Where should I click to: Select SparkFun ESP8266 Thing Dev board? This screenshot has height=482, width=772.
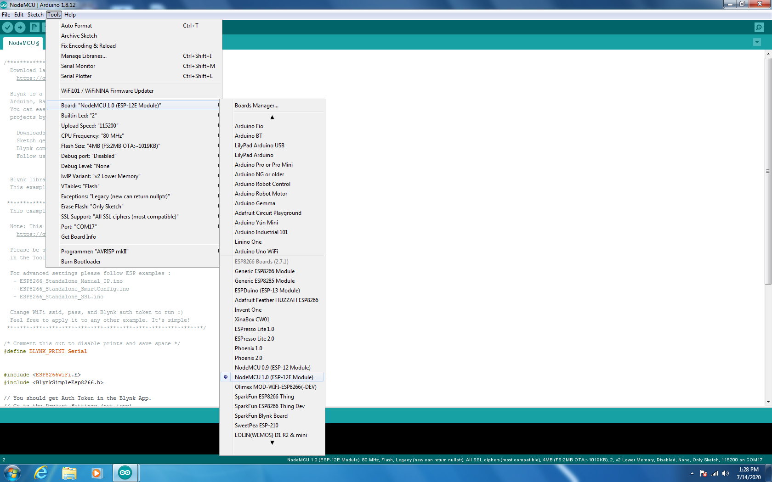272,406
